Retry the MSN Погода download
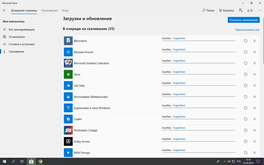264x165 pixels. pyautogui.click(x=246, y=152)
